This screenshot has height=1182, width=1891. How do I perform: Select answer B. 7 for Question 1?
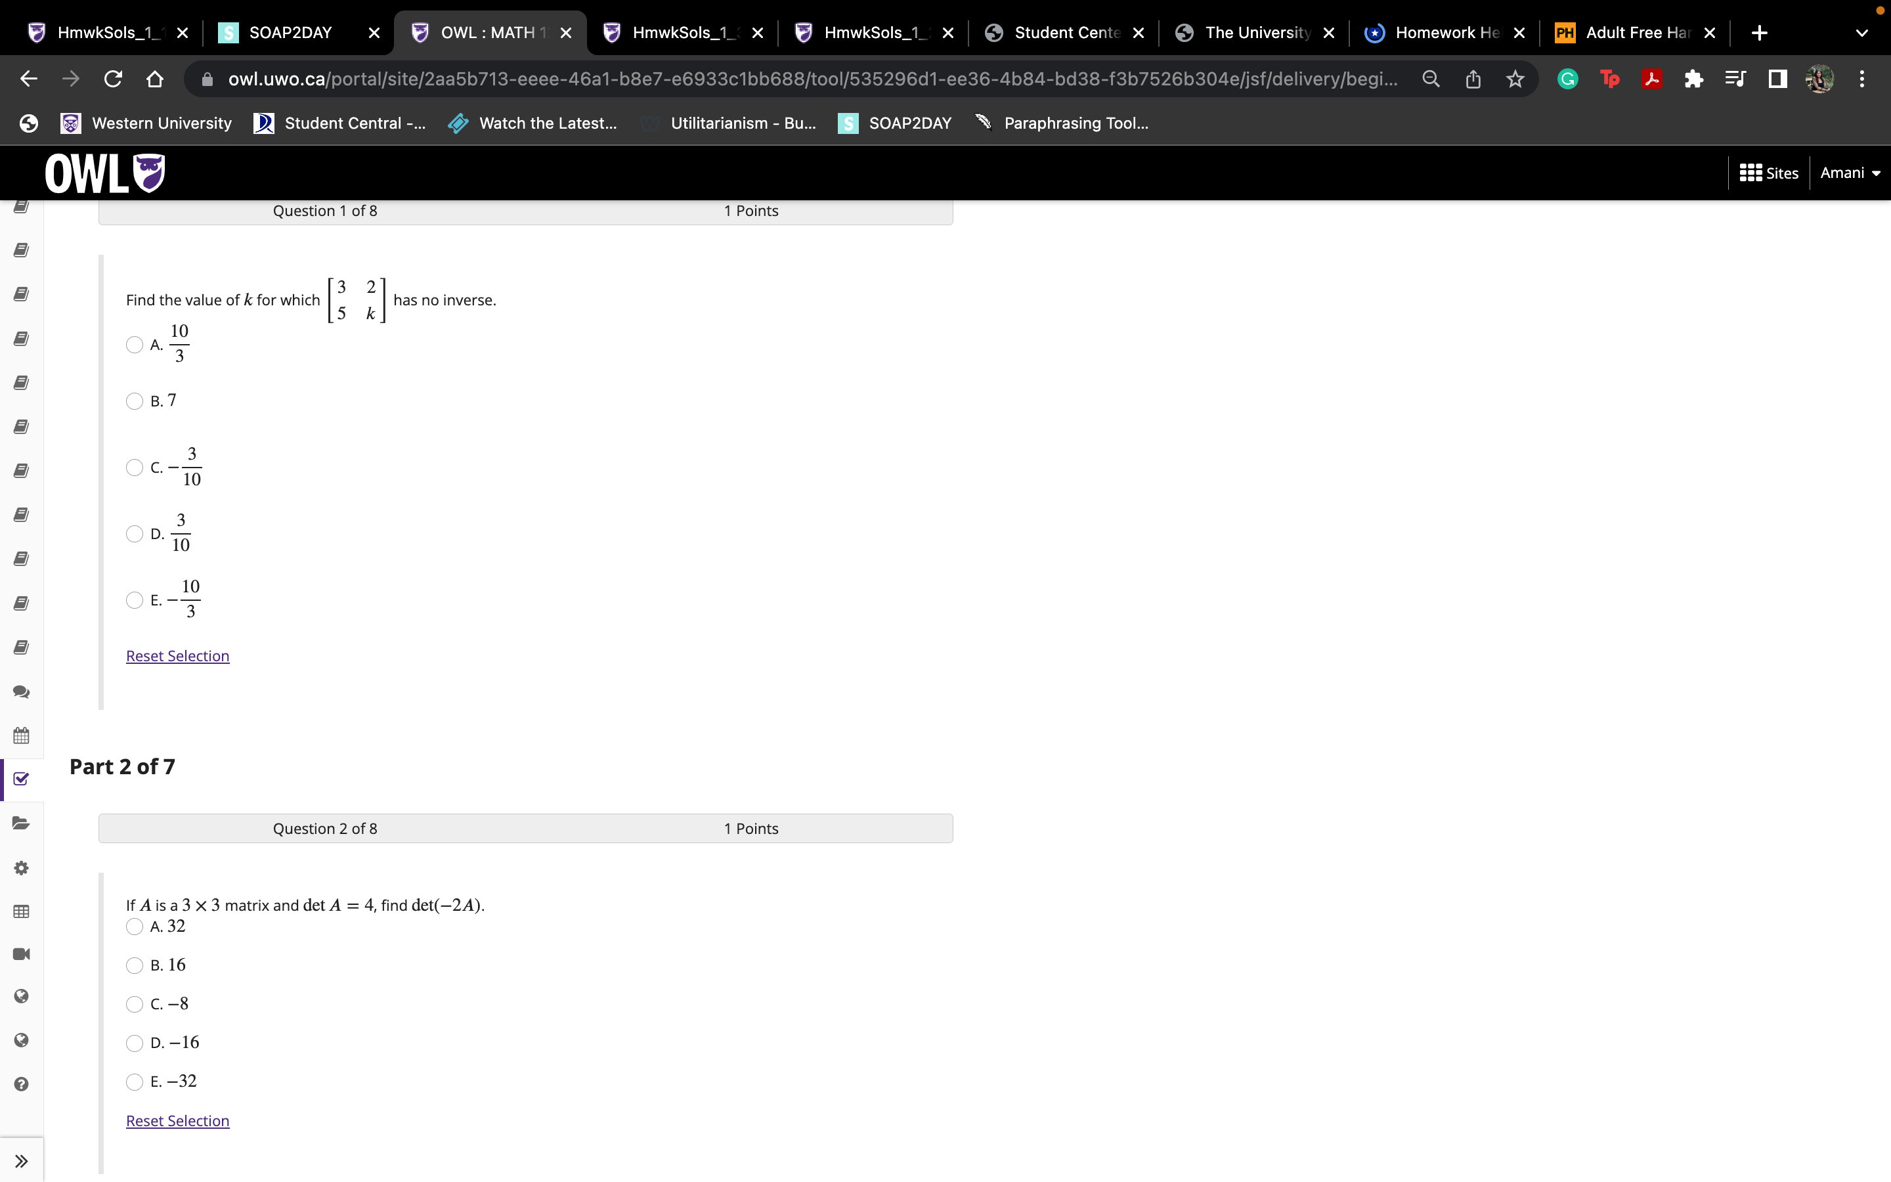(x=135, y=401)
